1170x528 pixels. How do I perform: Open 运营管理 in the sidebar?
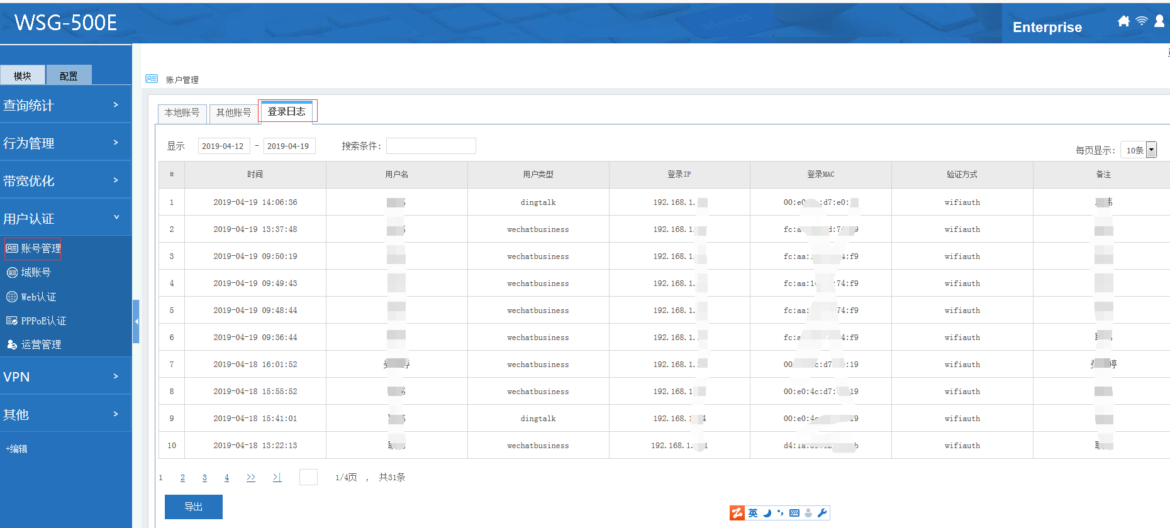coord(40,344)
